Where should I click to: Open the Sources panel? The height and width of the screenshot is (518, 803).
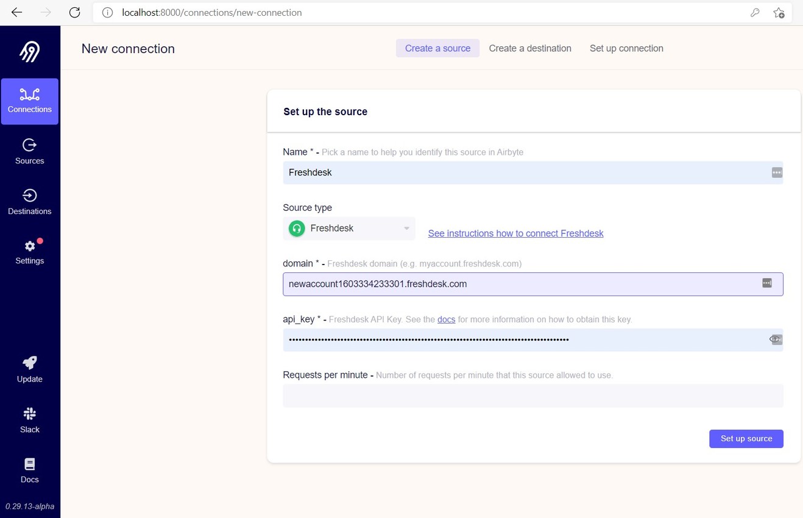tap(29, 151)
